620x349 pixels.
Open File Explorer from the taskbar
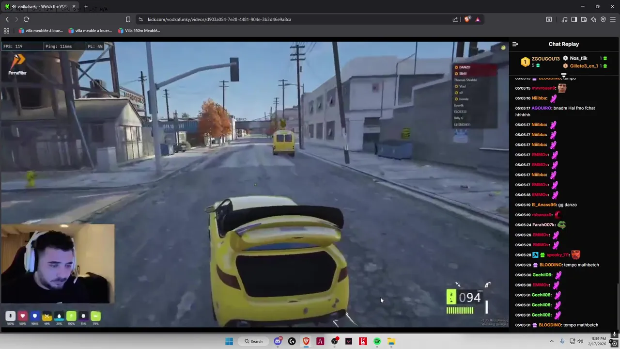[x=391, y=341]
